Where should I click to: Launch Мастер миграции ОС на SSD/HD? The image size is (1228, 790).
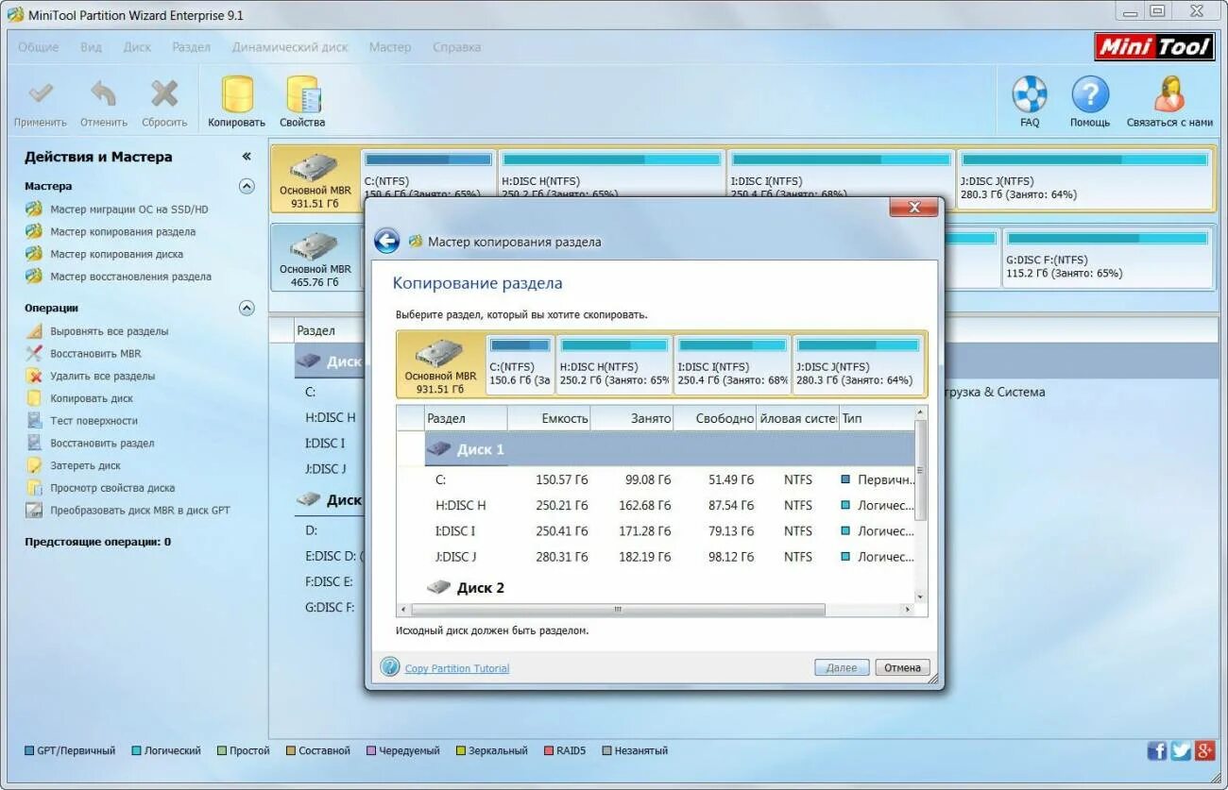coord(128,210)
